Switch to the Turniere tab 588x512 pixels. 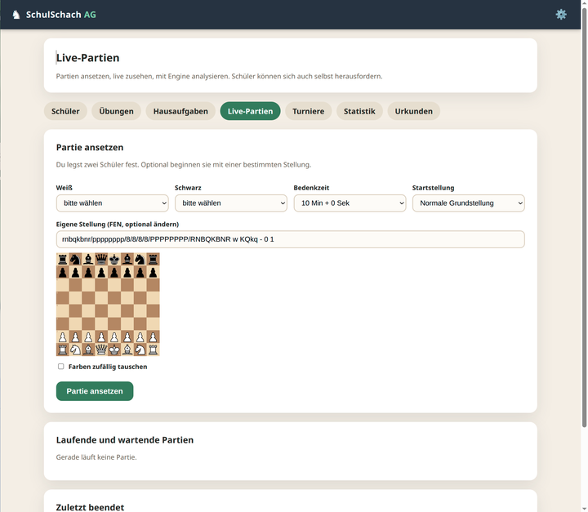(308, 111)
